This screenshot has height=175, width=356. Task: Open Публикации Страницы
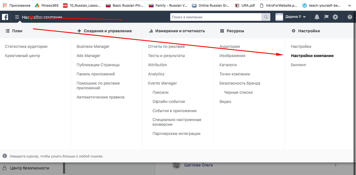[x=98, y=65]
